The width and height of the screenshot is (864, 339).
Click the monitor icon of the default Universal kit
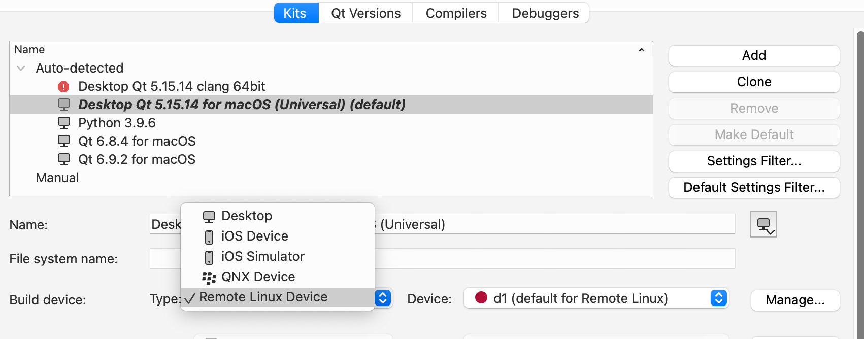[x=64, y=105]
